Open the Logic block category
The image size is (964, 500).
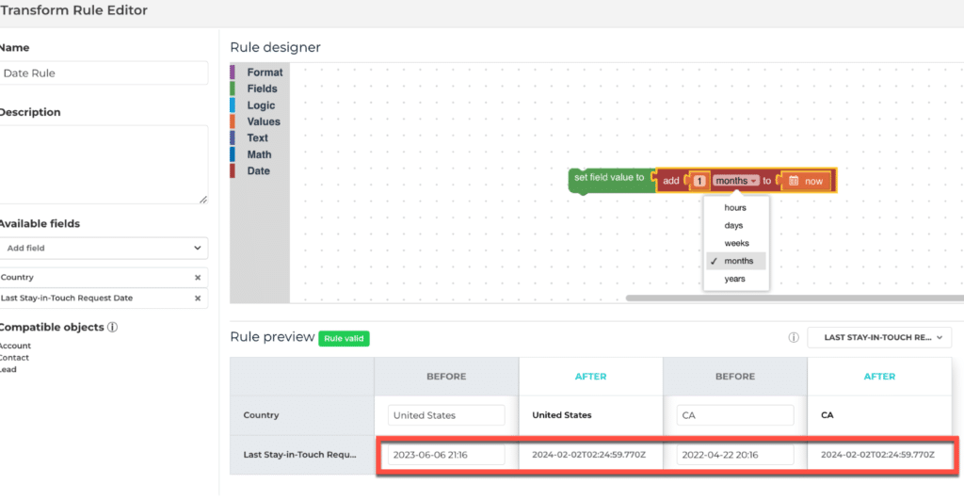pos(261,105)
